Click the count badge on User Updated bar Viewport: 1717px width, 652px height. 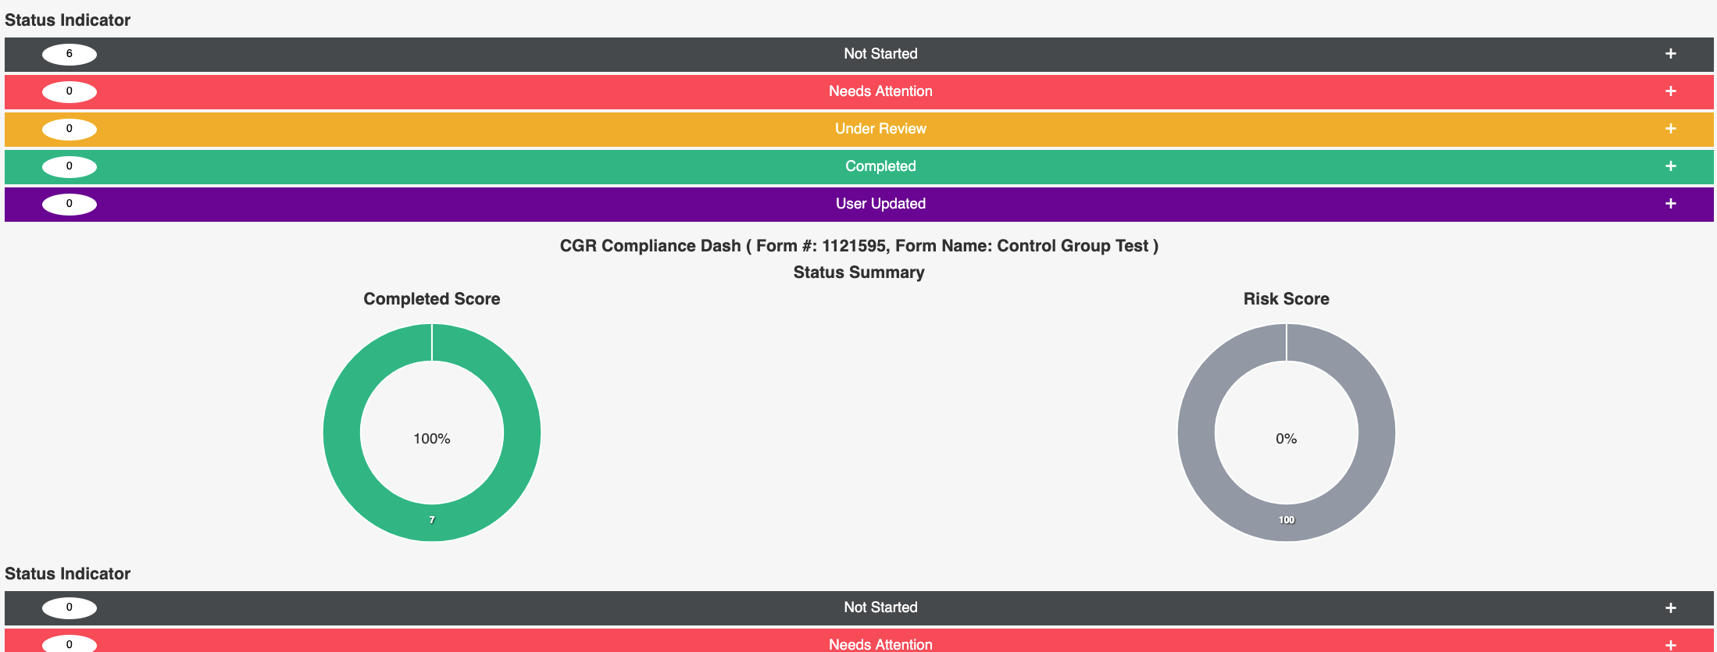tap(70, 204)
